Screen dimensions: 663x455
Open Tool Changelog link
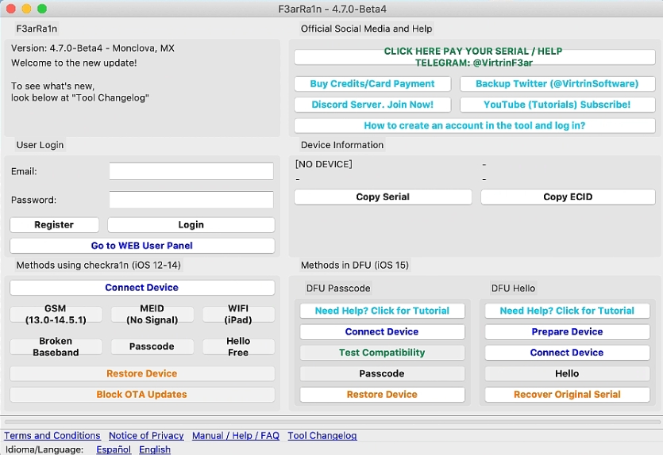coord(322,436)
